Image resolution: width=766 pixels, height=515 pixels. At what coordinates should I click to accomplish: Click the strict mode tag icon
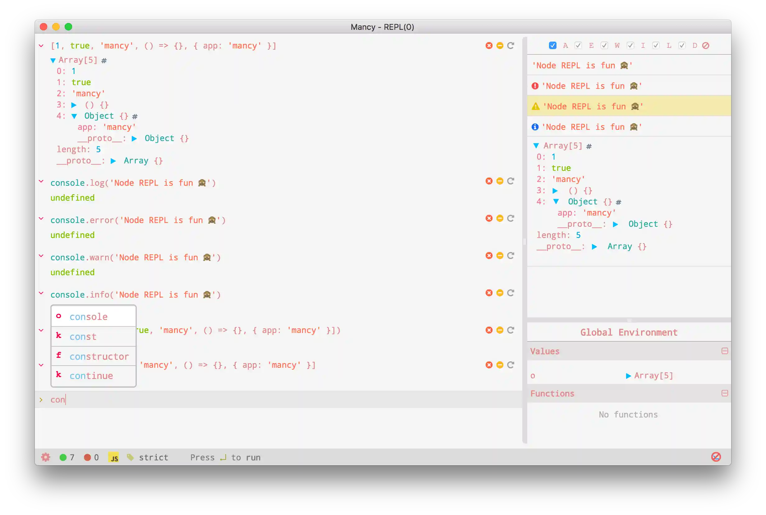click(130, 457)
